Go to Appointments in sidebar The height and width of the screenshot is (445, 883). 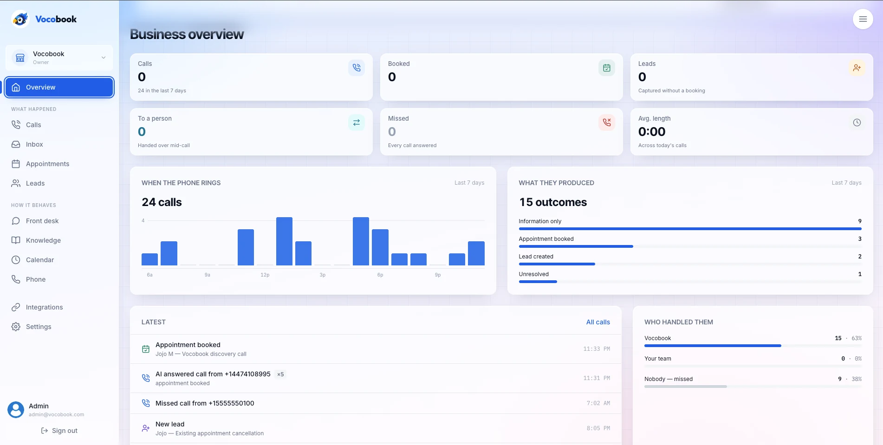(x=59, y=164)
